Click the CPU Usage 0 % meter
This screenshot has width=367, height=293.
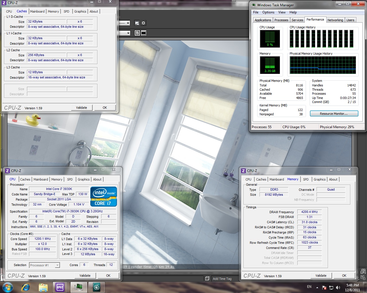pyautogui.click(x=270, y=39)
